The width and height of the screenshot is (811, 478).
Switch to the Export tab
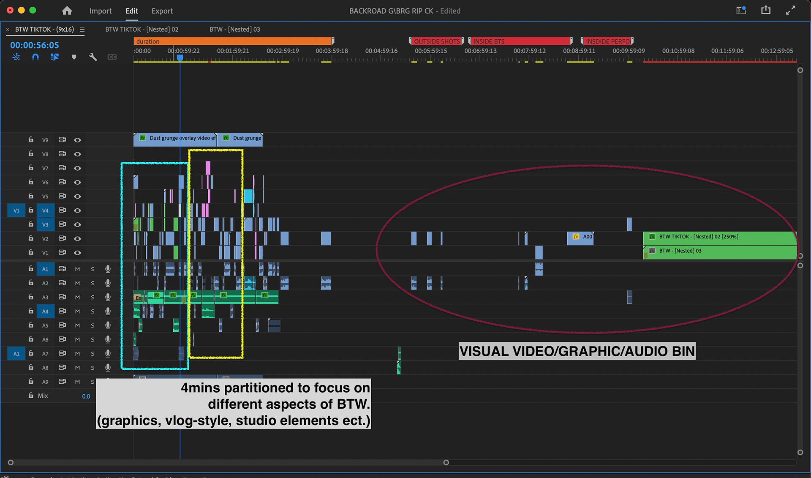coord(162,11)
